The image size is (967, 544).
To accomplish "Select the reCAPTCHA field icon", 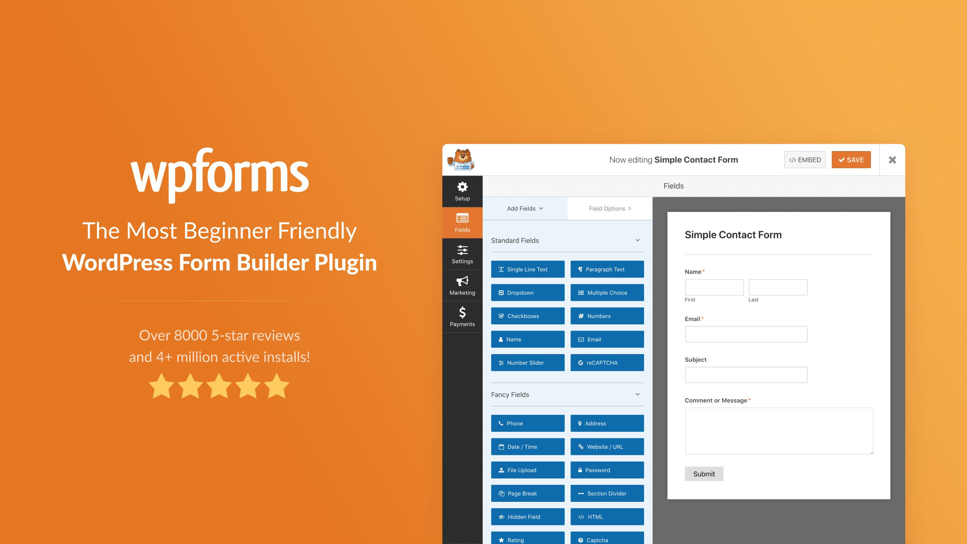I will click(579, 362).
